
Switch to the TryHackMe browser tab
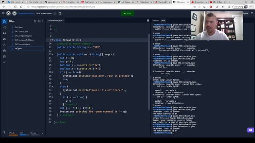71,2
